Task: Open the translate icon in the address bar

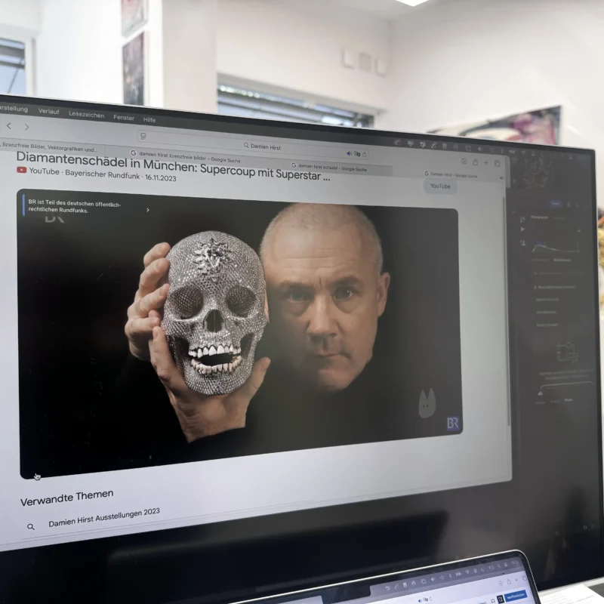Action: [x=357, y=154]
